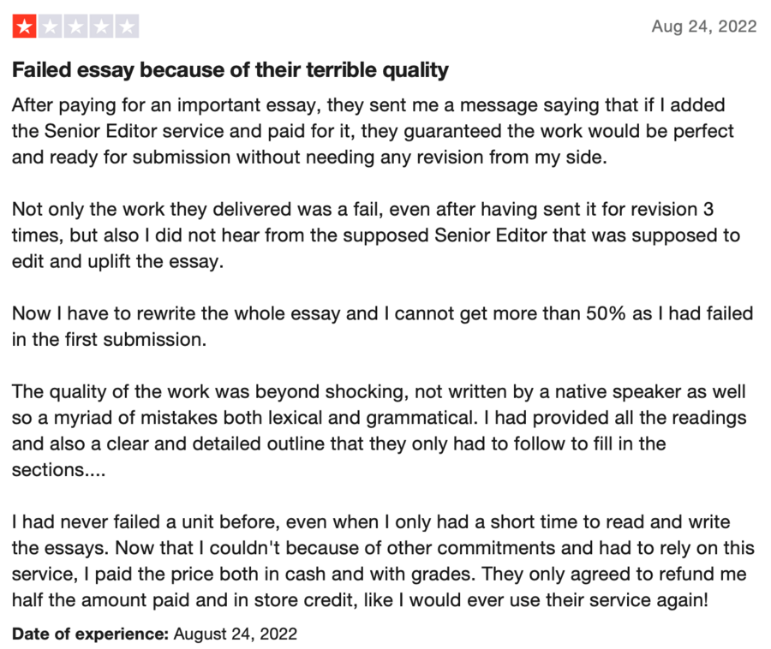The width and height of the screenshot is (771, 649).
Task: Click the words terrible quality in the title
Action: pos(377,70)
